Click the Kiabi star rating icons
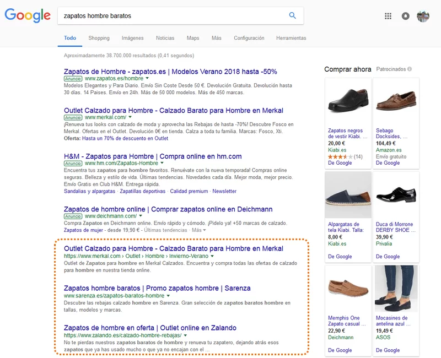 pos(340,156)
